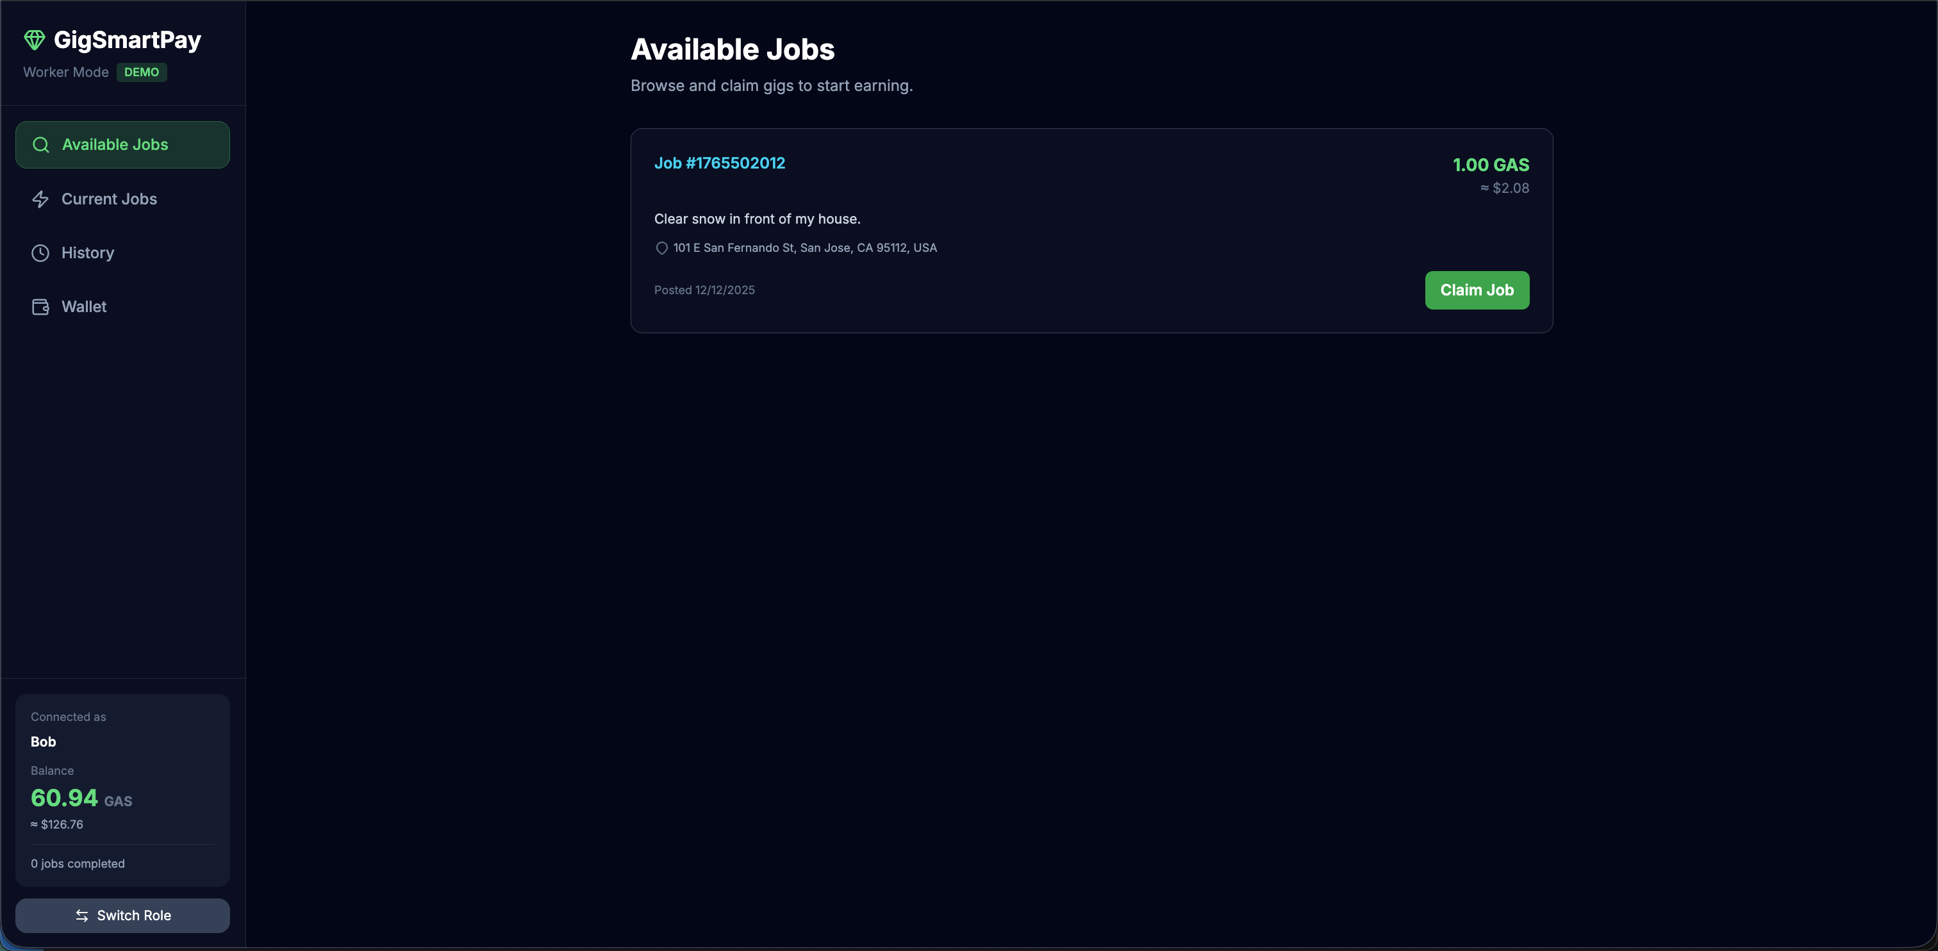This screenshot has height=951, width=1938.
Task: Click the job address text San Fernando St
Action: click(805, 248)
